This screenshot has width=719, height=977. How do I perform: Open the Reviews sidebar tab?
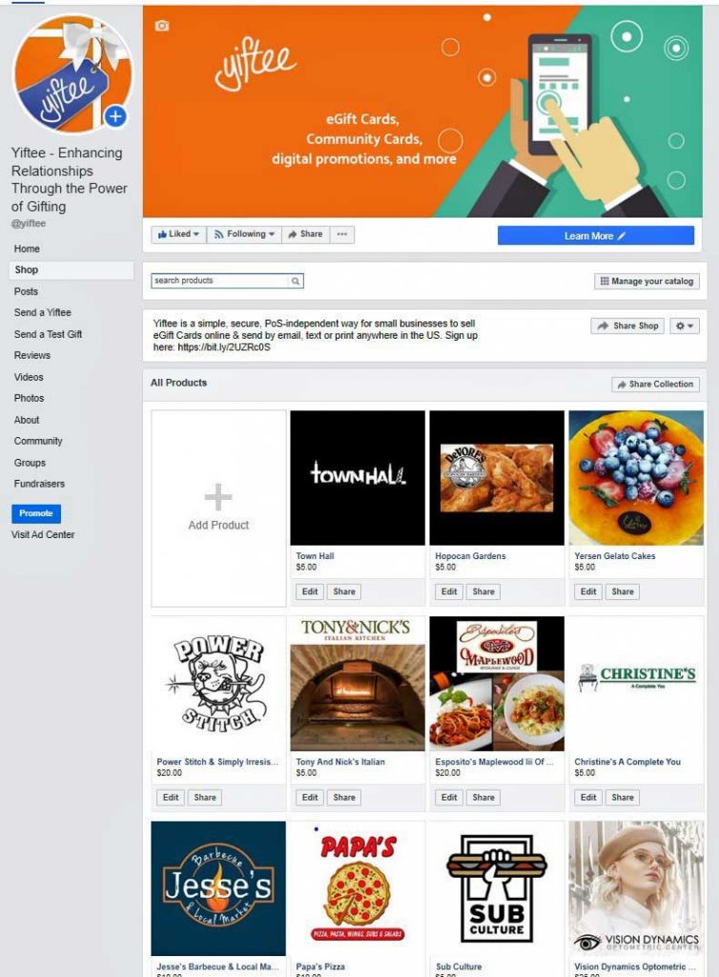[32, 355]
